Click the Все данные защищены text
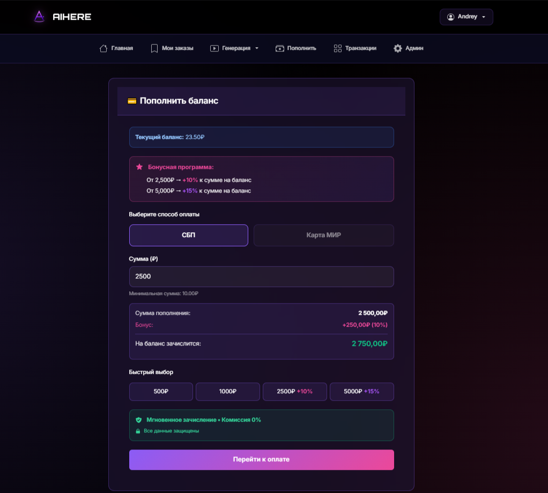Viewport: 548px width, 493px height. [172, 431]
